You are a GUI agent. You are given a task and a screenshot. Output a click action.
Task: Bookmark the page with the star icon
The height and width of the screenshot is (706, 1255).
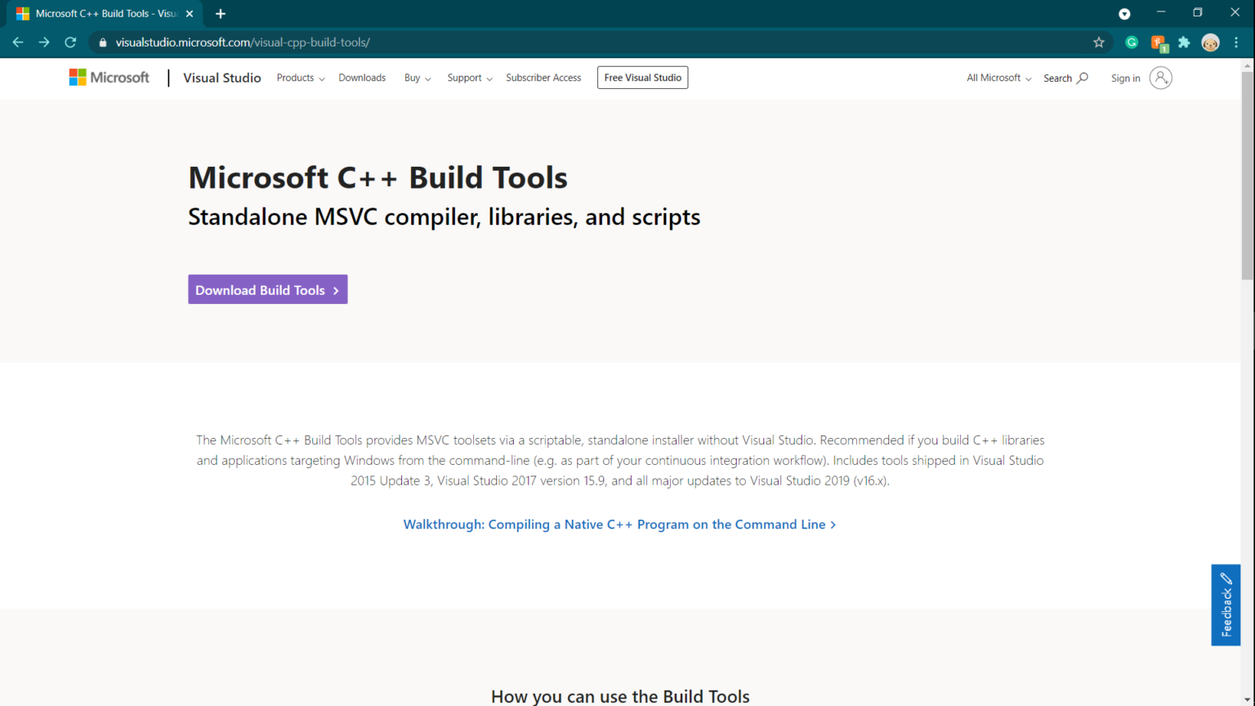[x=1099, y=42]
